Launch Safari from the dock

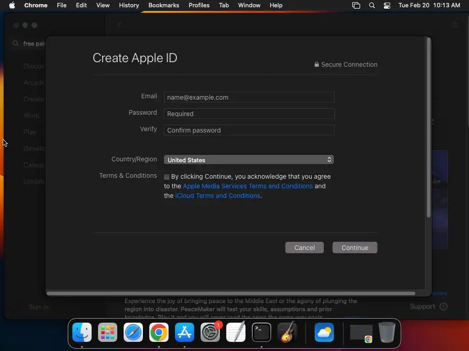coord(133,332)
